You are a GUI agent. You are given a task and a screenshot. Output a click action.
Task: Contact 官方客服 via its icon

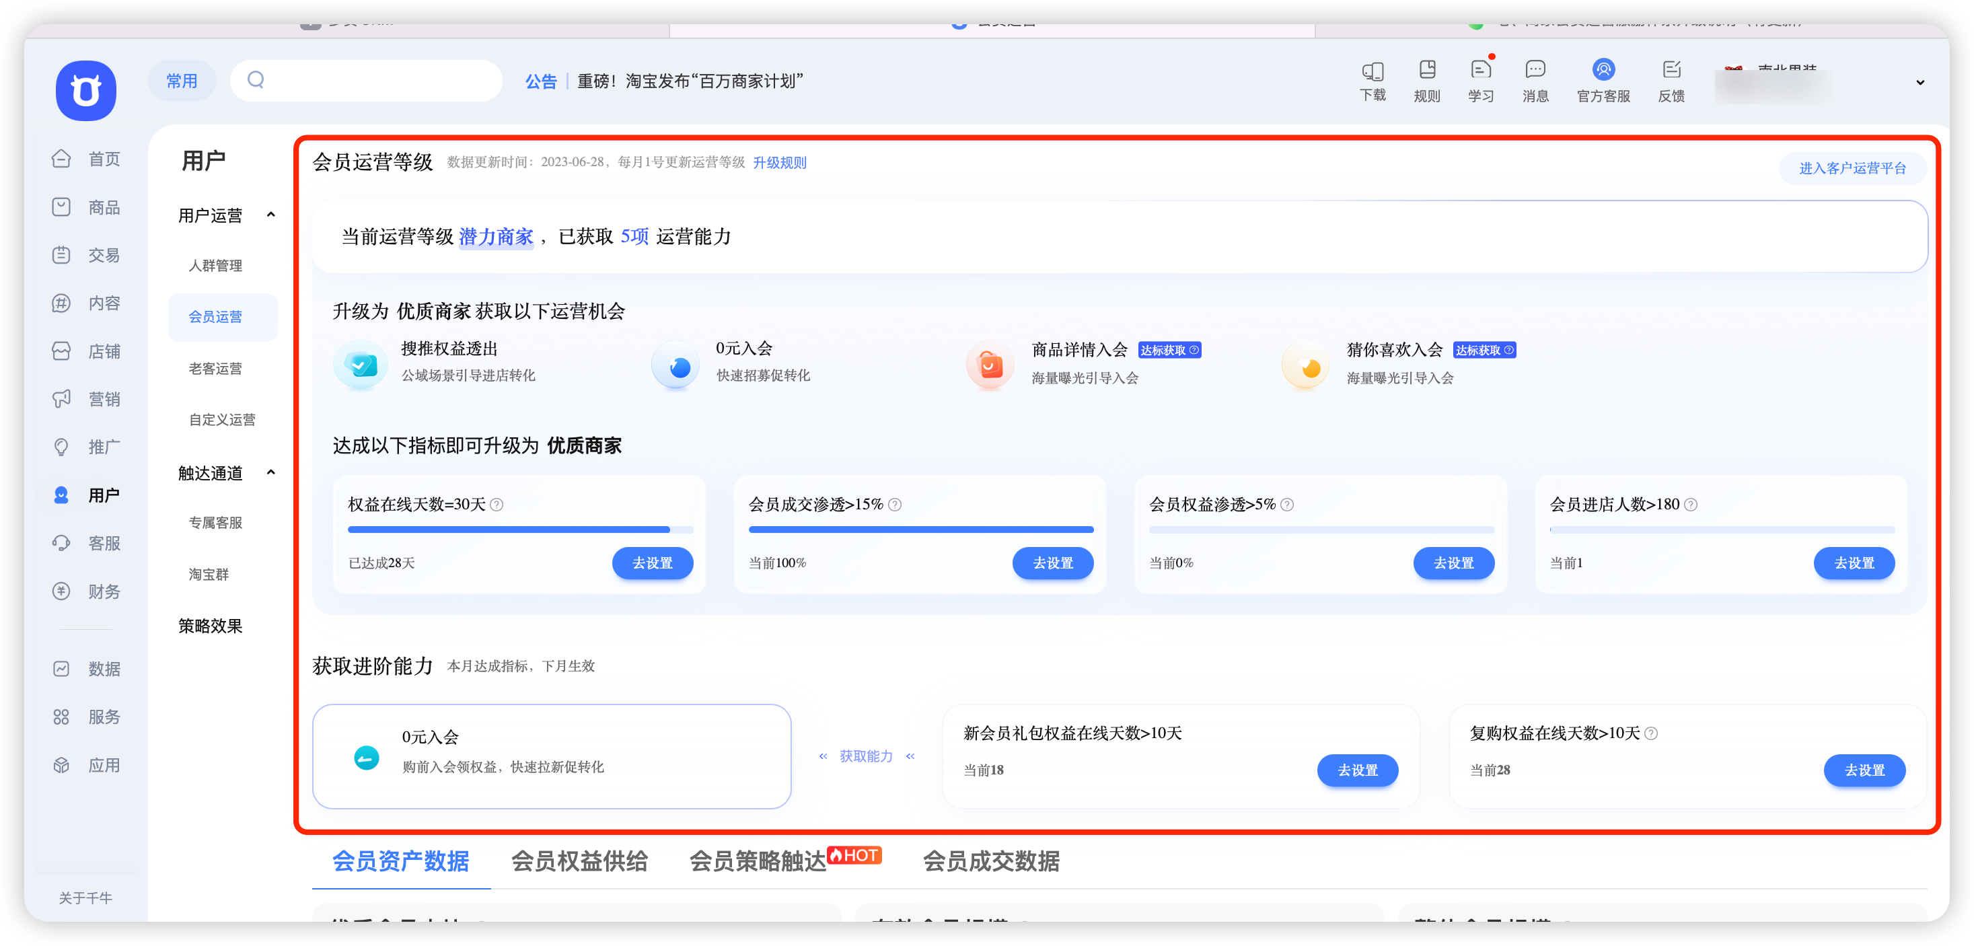pyautogui.click(x=1603, y=70)
